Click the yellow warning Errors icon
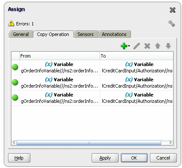 (x=11, y=23)
